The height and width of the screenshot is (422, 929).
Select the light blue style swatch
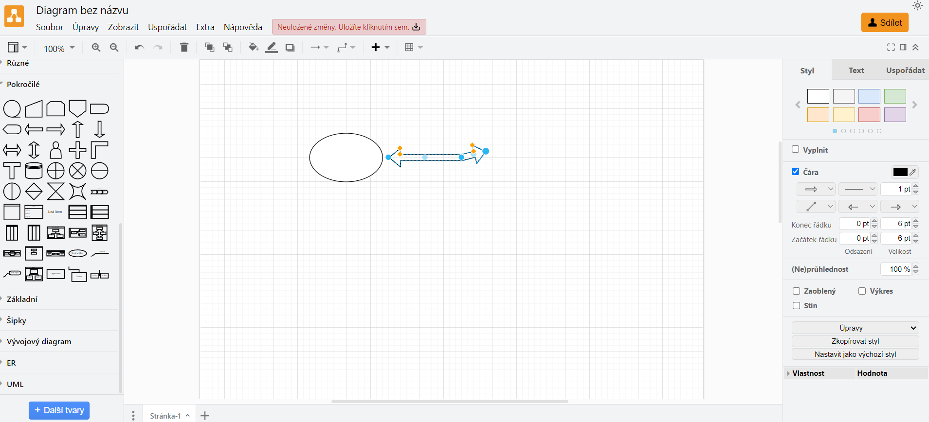coord(869,96)
